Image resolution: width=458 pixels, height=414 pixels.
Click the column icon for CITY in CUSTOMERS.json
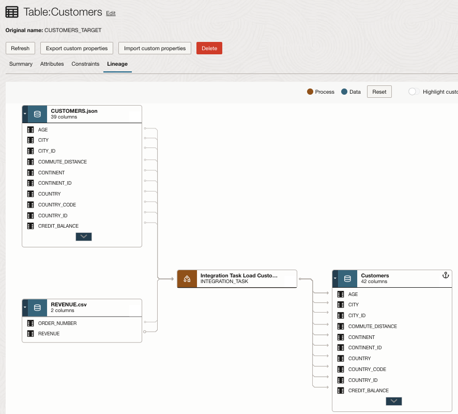[x=30, y=140]
